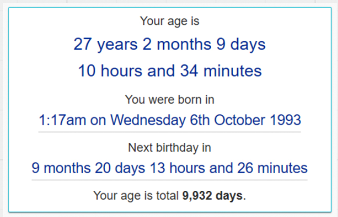Click the "27 years" age text

pos(105,44)
